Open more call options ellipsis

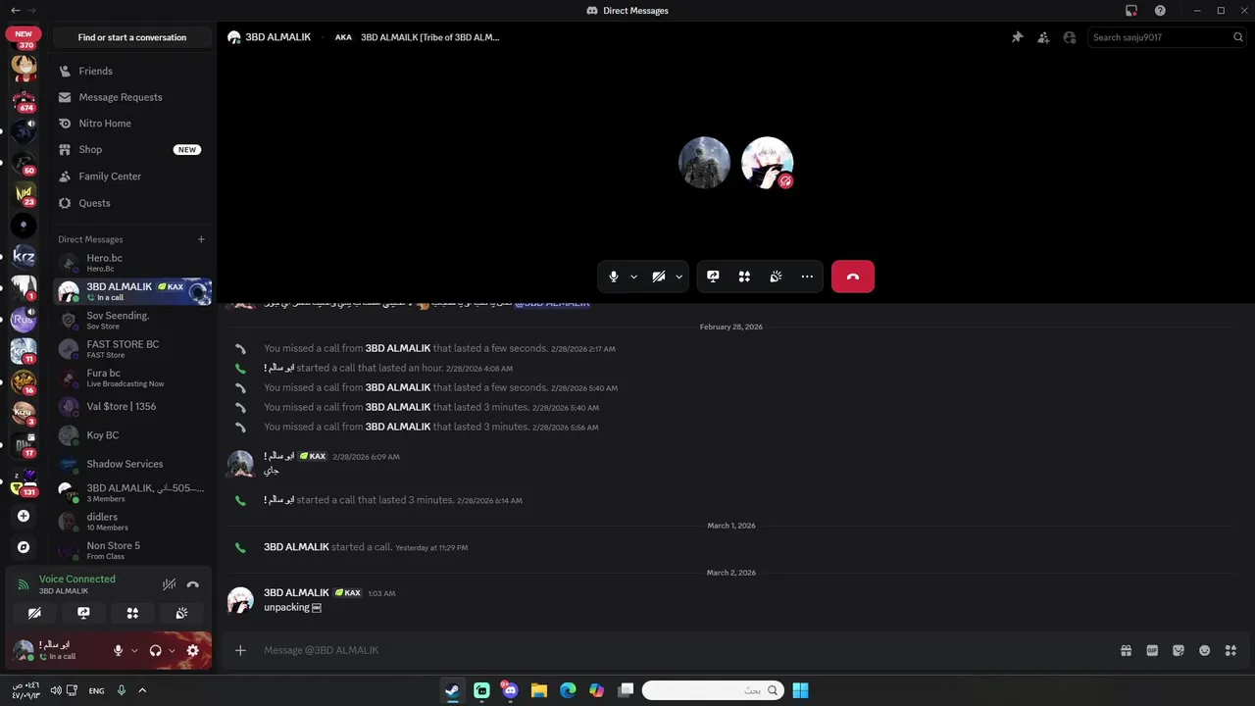point(807,277)
